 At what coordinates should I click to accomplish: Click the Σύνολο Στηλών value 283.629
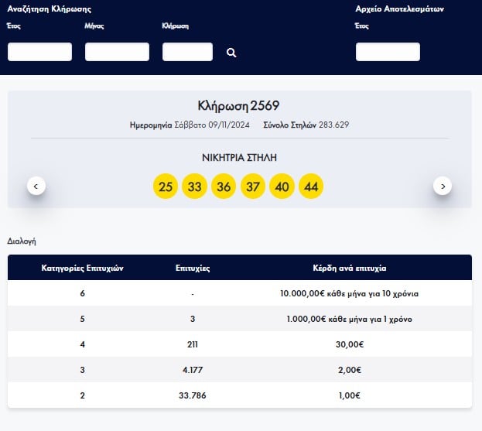[333, 125]
